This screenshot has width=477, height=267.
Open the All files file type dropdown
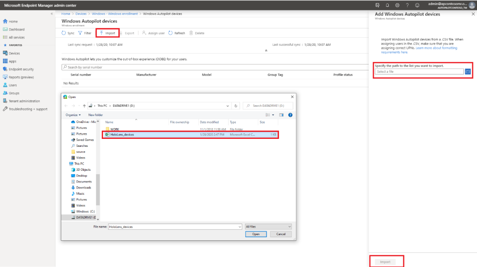(268, 226)
